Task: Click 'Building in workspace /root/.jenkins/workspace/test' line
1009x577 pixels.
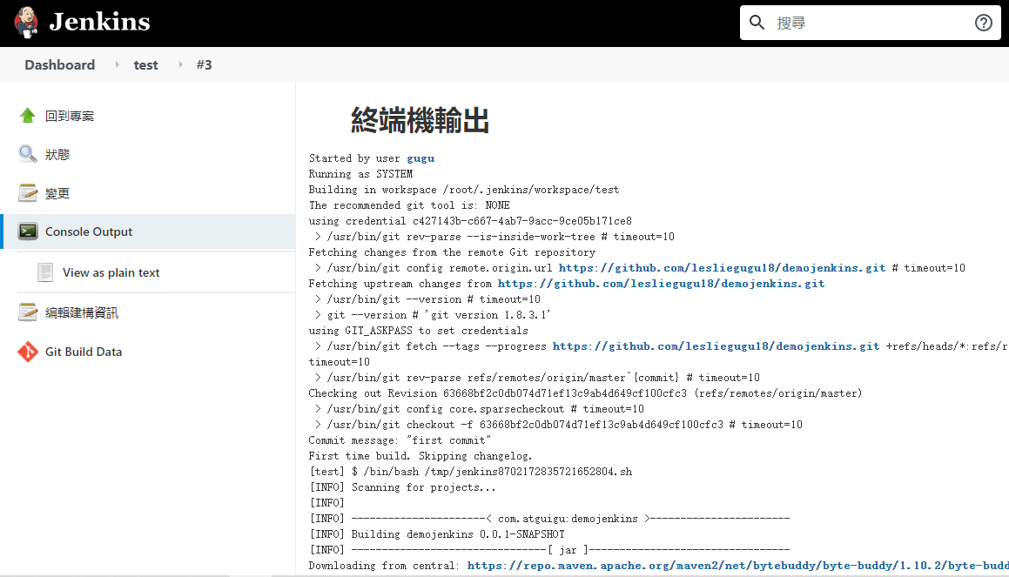Action: (x=464, y=190)
